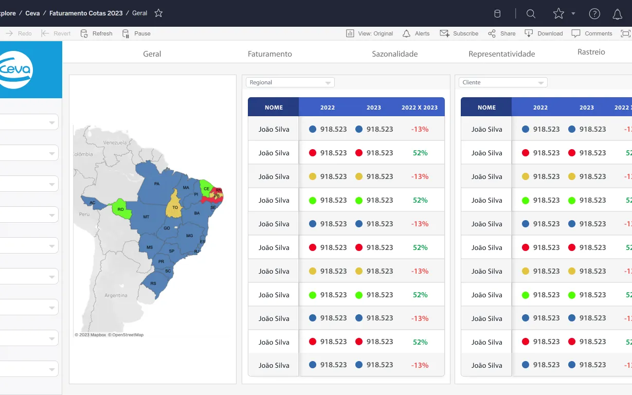The width and height of the screenshot is (632, 395).
Task: Open search with the magnifier icon
Action: tap(531, 14)
